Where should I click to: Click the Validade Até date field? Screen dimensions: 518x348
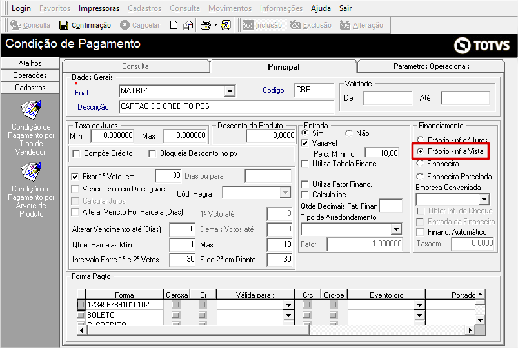click(465, 98)
